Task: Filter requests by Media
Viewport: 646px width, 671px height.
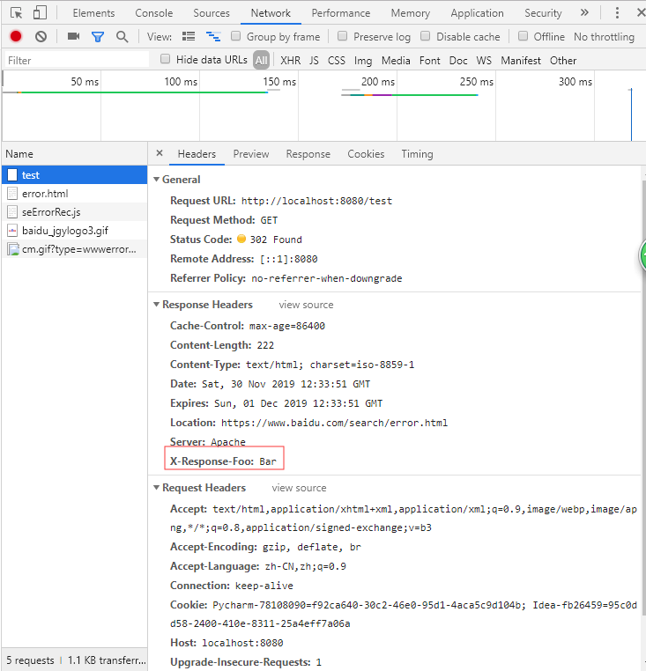Action: tap(396, 61)
